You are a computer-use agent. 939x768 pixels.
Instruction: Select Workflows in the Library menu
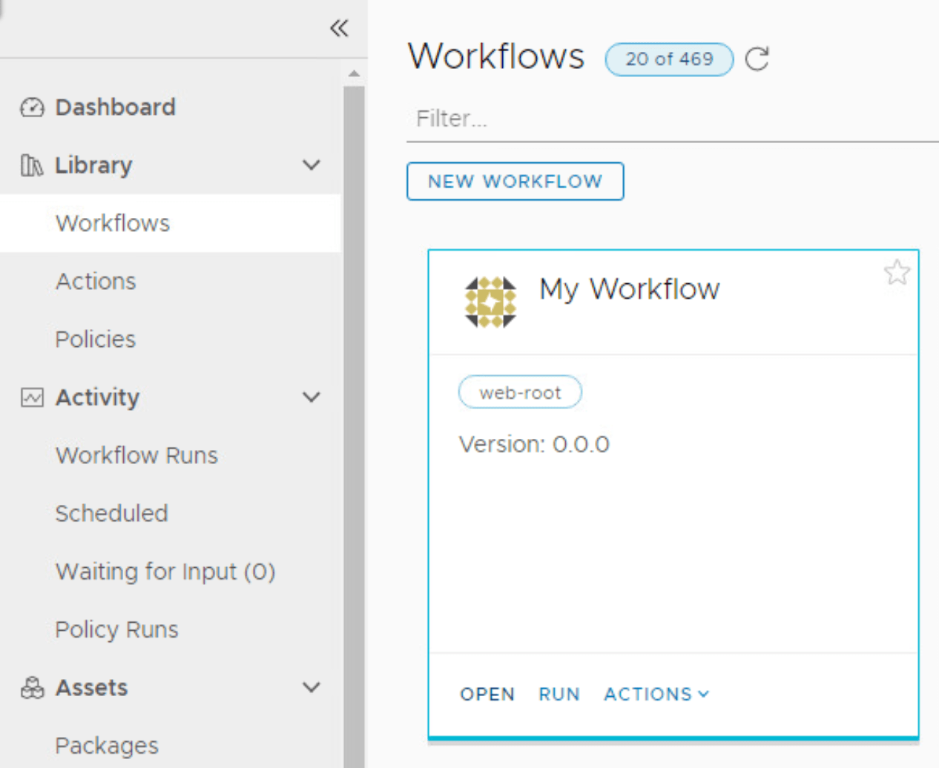(170, 223)
